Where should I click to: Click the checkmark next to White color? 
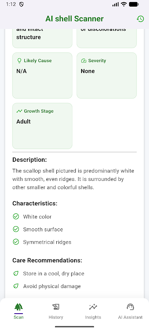(16, 216)
